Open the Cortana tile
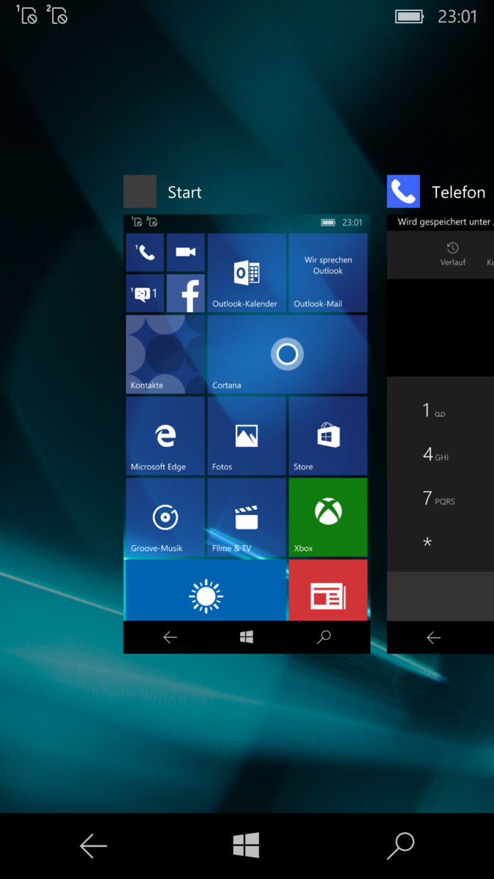The width and height of the screenshot is (494, 879). click(287, 355)
